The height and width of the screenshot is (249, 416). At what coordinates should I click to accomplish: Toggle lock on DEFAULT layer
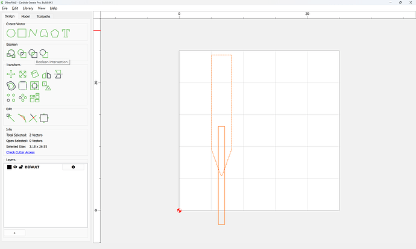pos(21,167)
